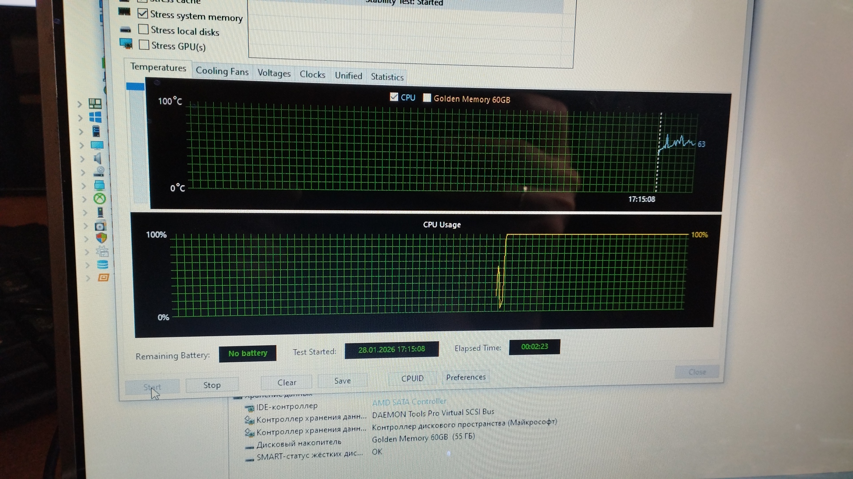Image resolution: width=853 pixels, height=479 pixels.
Task: Enable Stress local disks checkbox
Action: pyautogui.click(x=143, y=29)
